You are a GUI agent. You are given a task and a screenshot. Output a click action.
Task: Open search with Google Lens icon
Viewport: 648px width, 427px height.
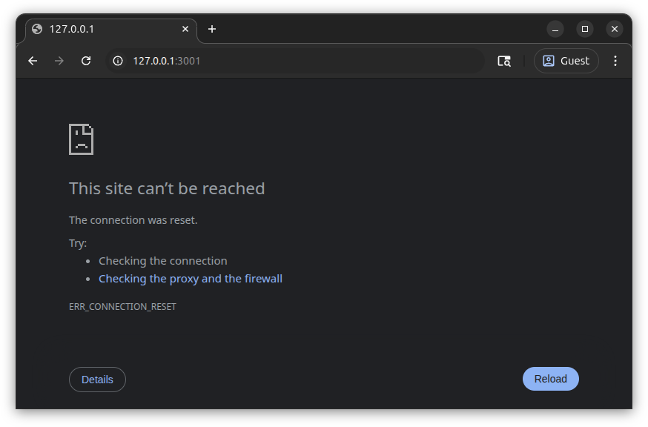click(503, 61)
